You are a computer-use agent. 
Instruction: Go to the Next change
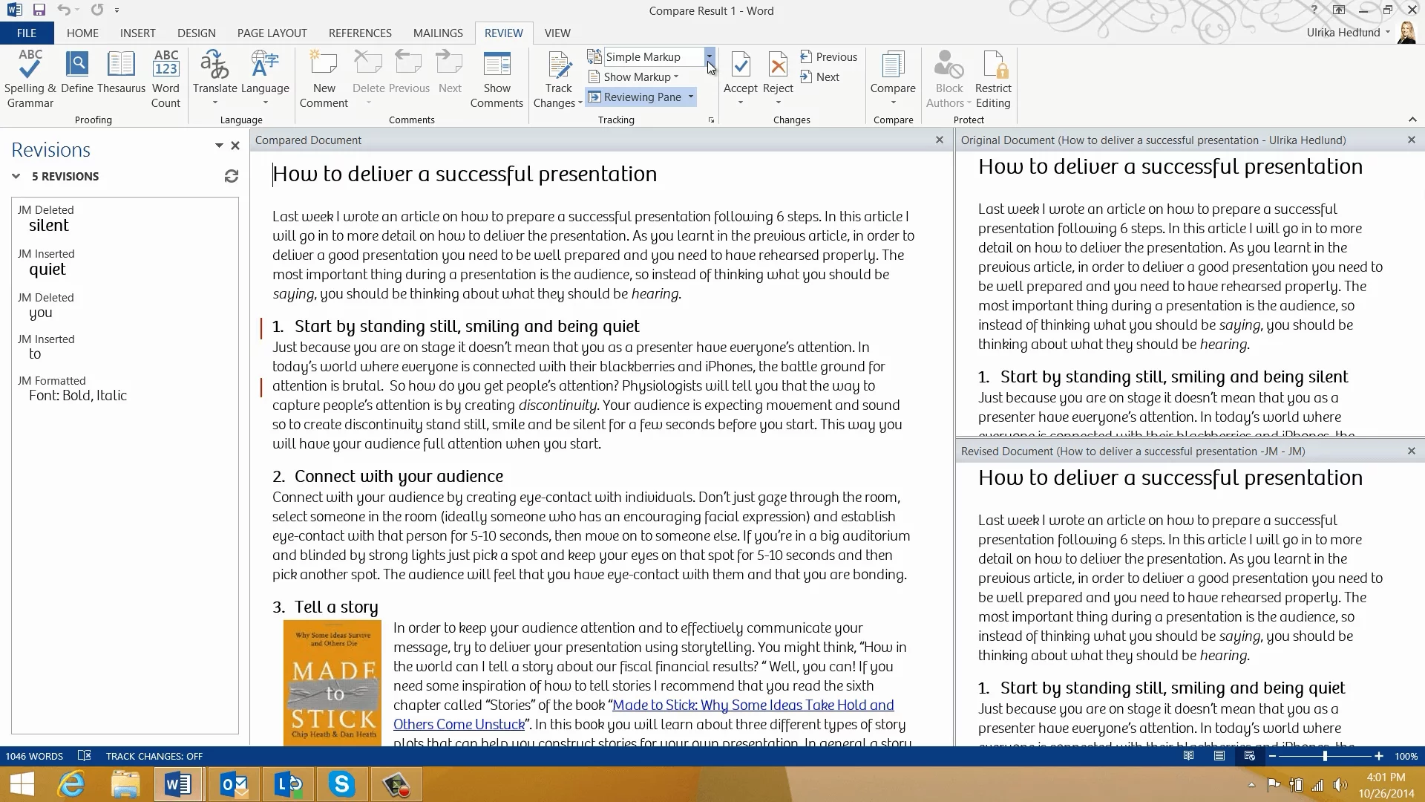tap(820, 77)
